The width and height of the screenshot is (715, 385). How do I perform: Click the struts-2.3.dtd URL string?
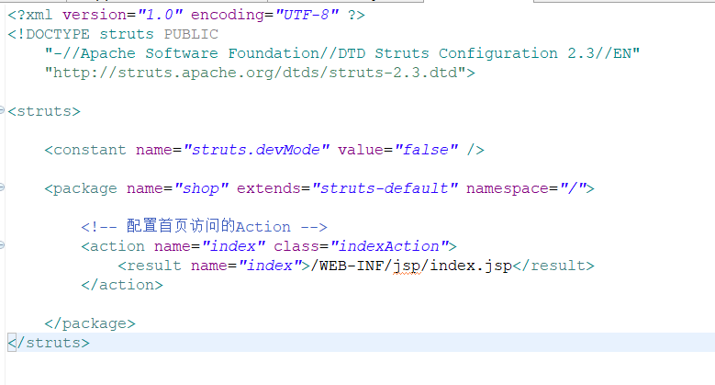tap(255, 73)
